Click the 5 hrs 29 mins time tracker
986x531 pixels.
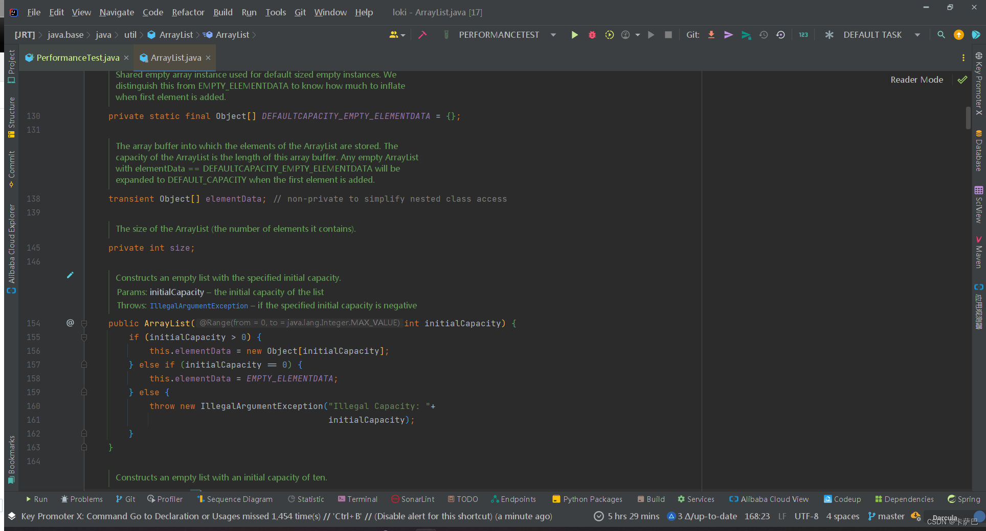627,516
